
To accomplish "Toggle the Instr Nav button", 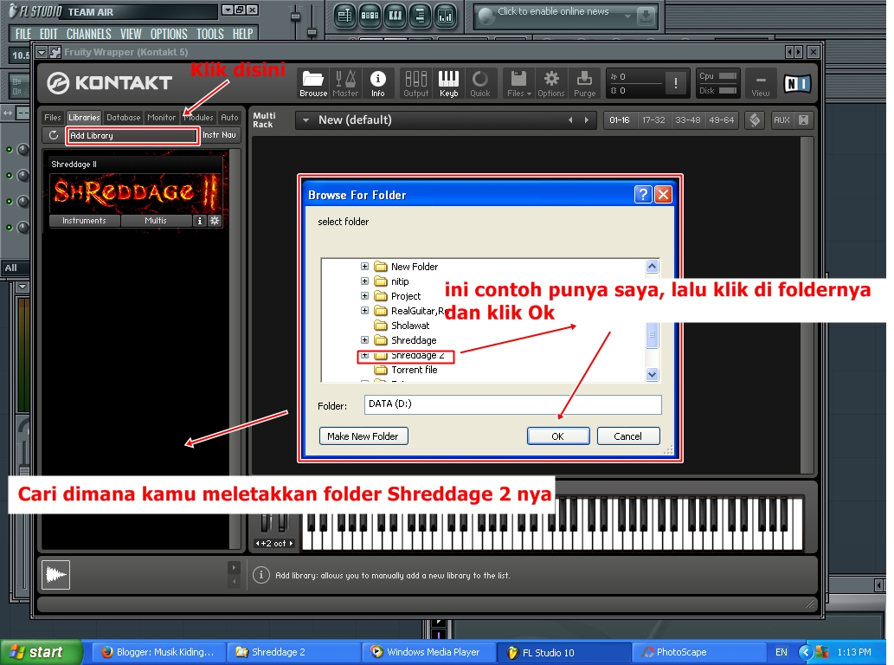I will [219, 135].
